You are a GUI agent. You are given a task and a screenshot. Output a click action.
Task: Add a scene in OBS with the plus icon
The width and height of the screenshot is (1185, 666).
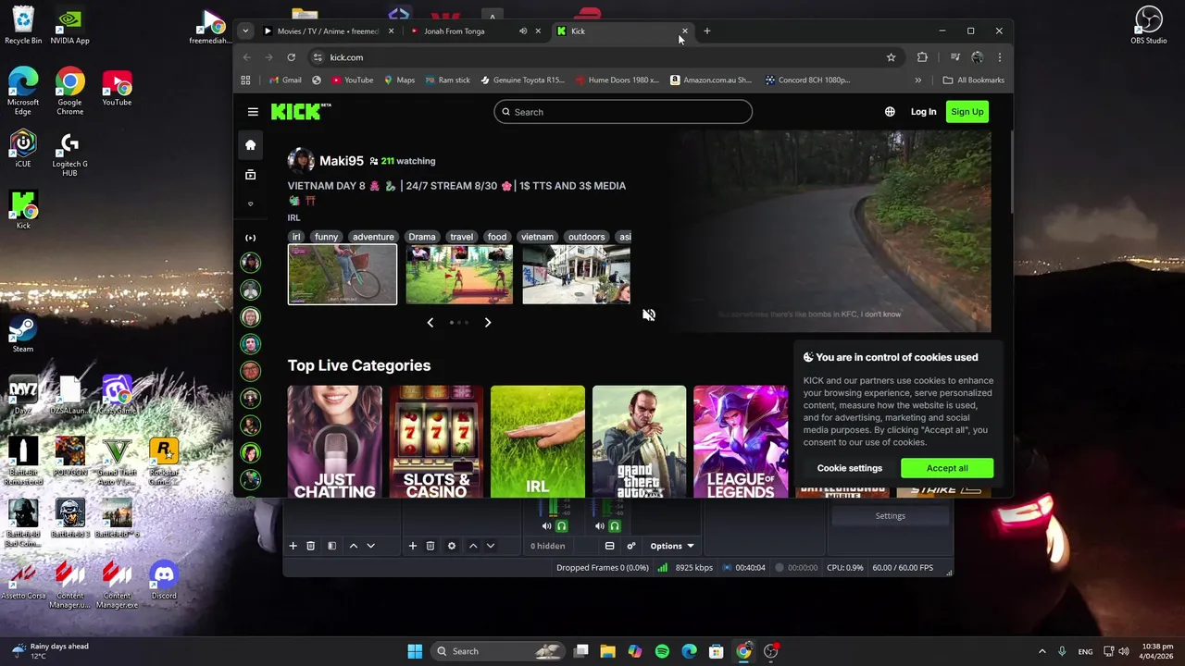pos(293,546)
